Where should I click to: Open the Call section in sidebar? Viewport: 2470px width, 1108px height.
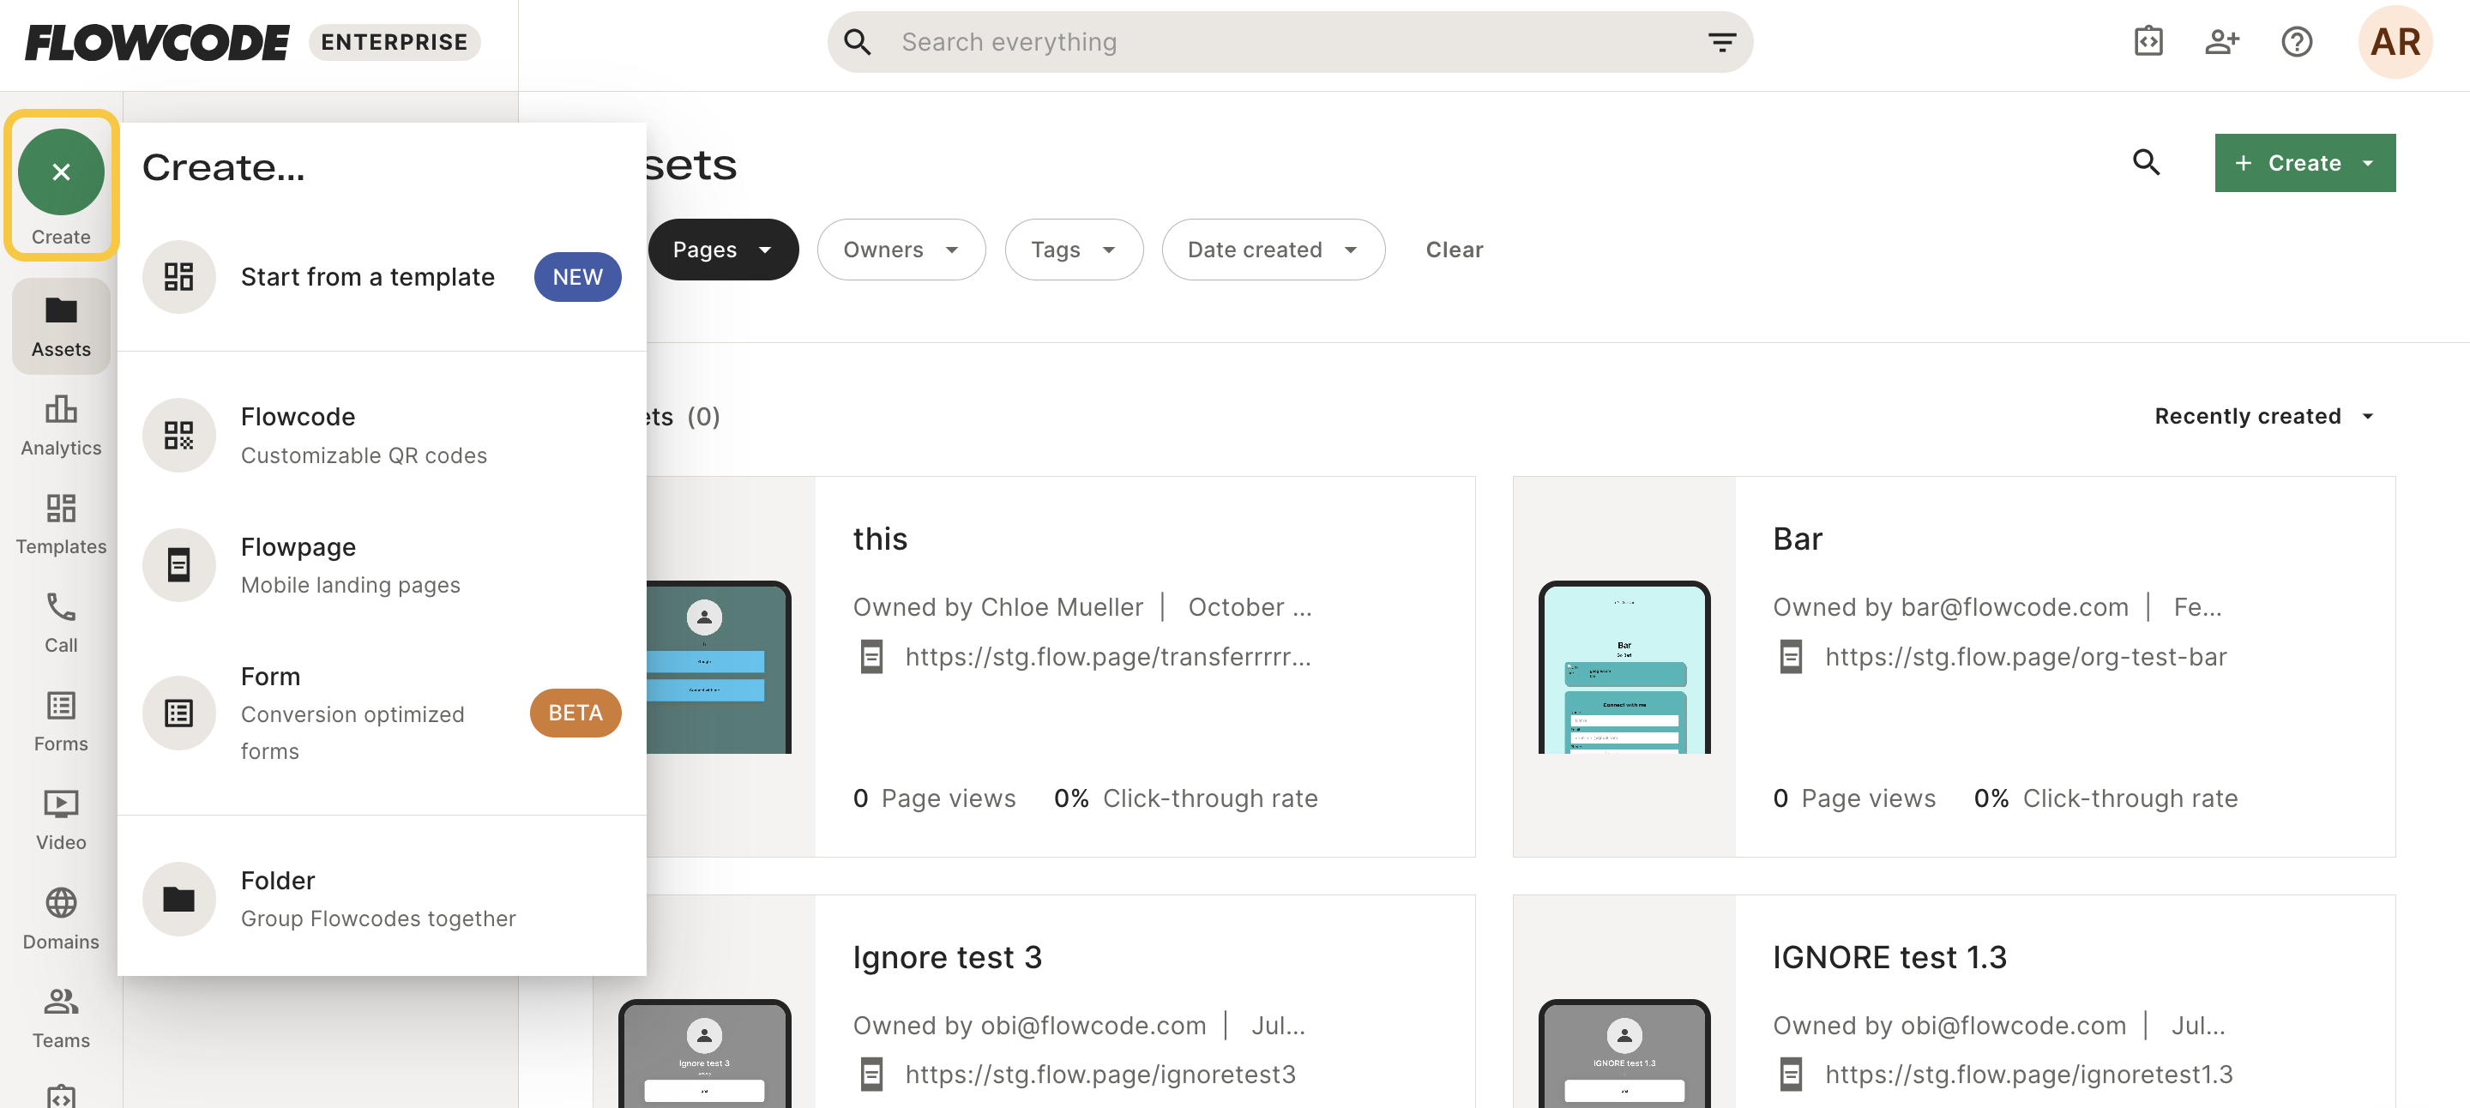(60, 622)
